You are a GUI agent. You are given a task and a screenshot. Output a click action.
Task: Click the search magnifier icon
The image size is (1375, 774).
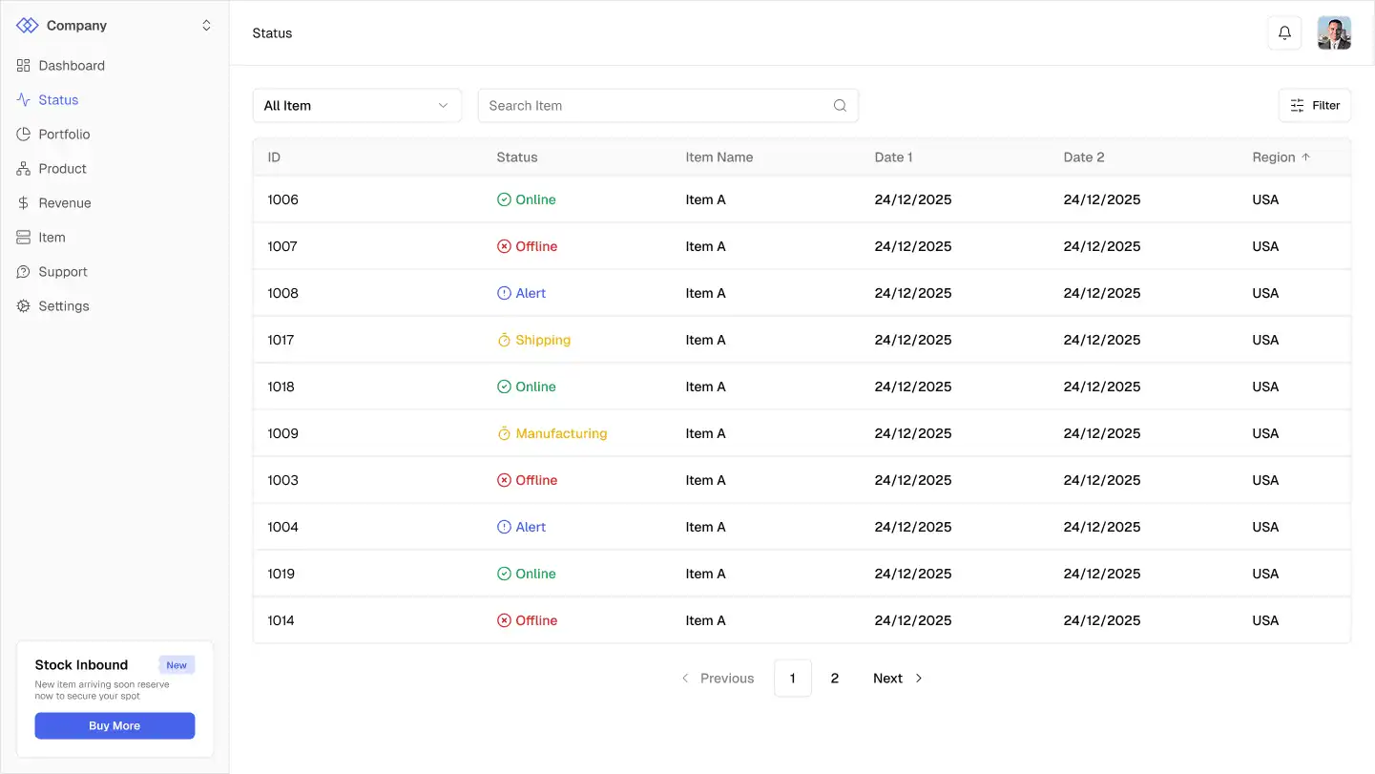840,106
